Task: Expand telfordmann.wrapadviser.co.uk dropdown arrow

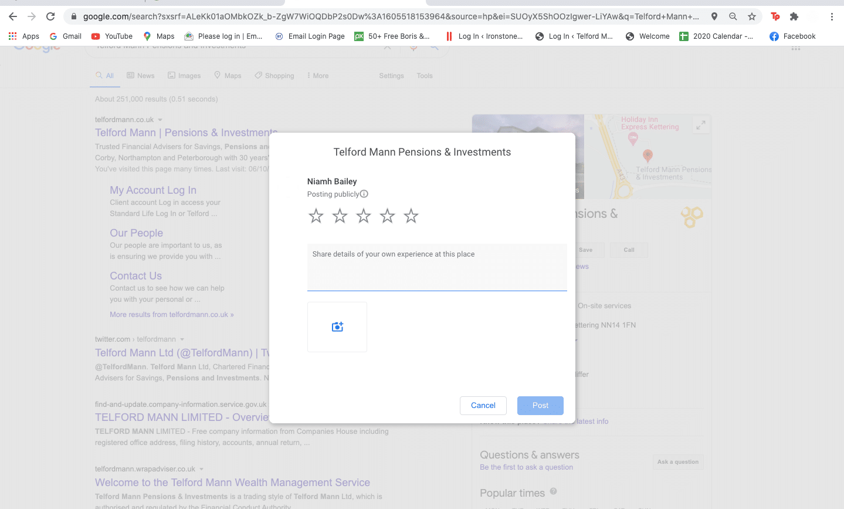Action: tap(201, 469)
